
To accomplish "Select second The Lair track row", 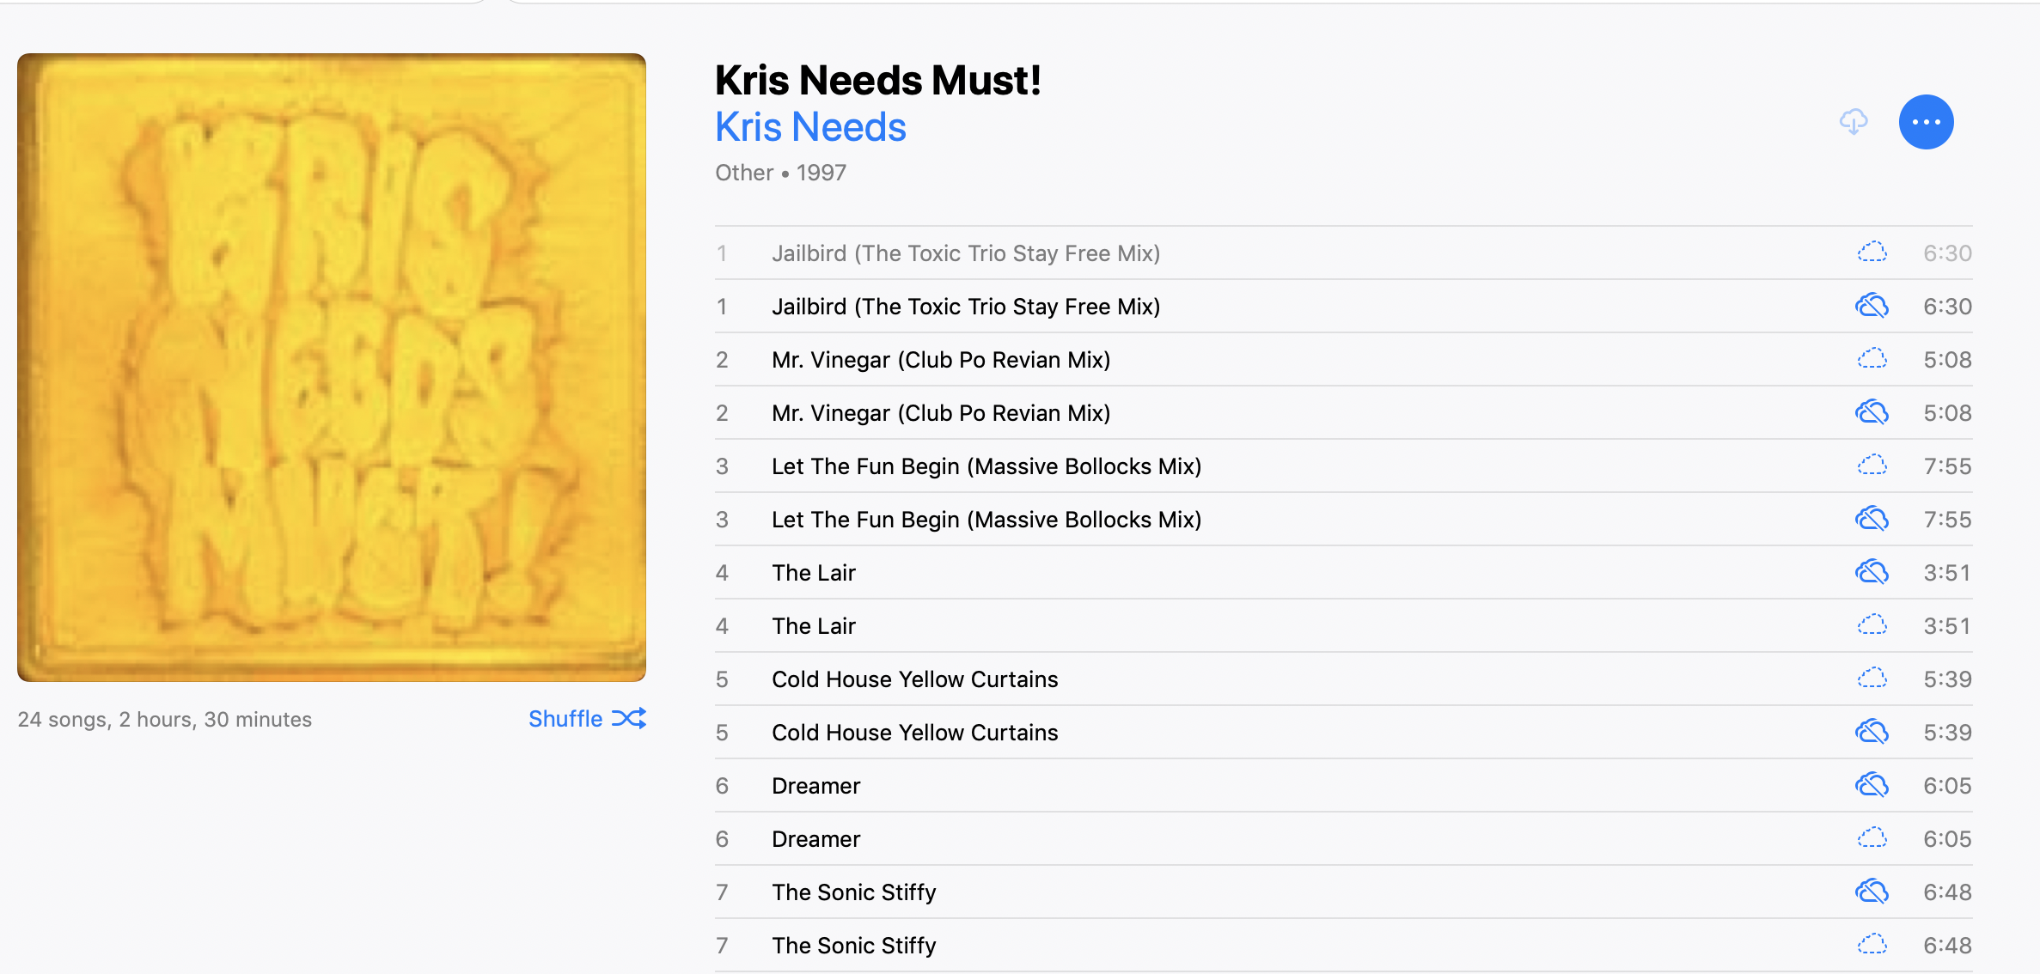I will 1343,626.
